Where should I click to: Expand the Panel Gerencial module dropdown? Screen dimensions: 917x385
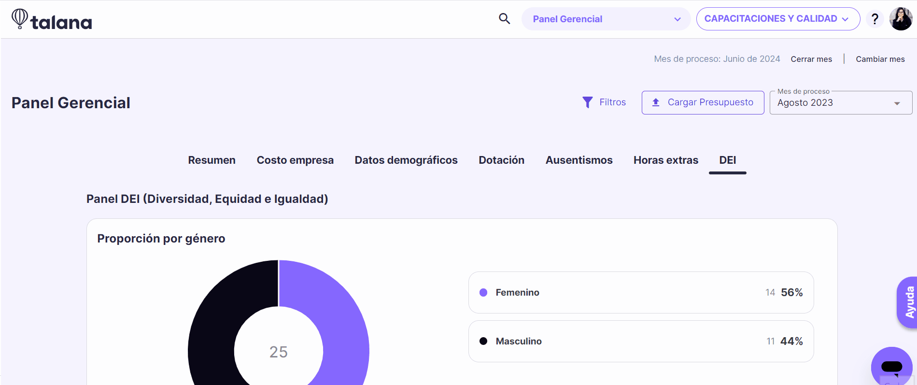(x=606, y=19)
